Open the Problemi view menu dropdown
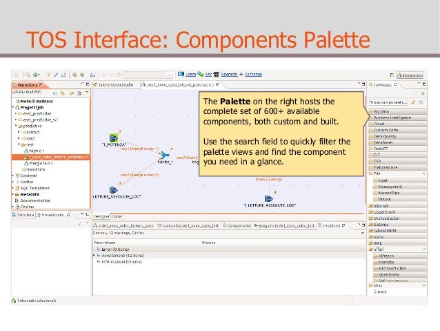 [363, 234]
